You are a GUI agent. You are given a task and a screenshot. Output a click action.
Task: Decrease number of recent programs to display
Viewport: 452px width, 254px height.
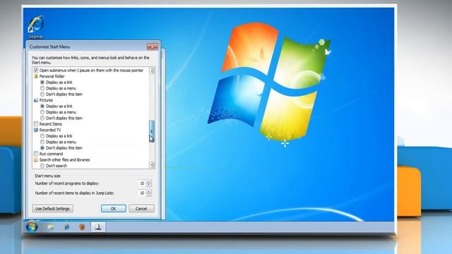pos(149,185)
